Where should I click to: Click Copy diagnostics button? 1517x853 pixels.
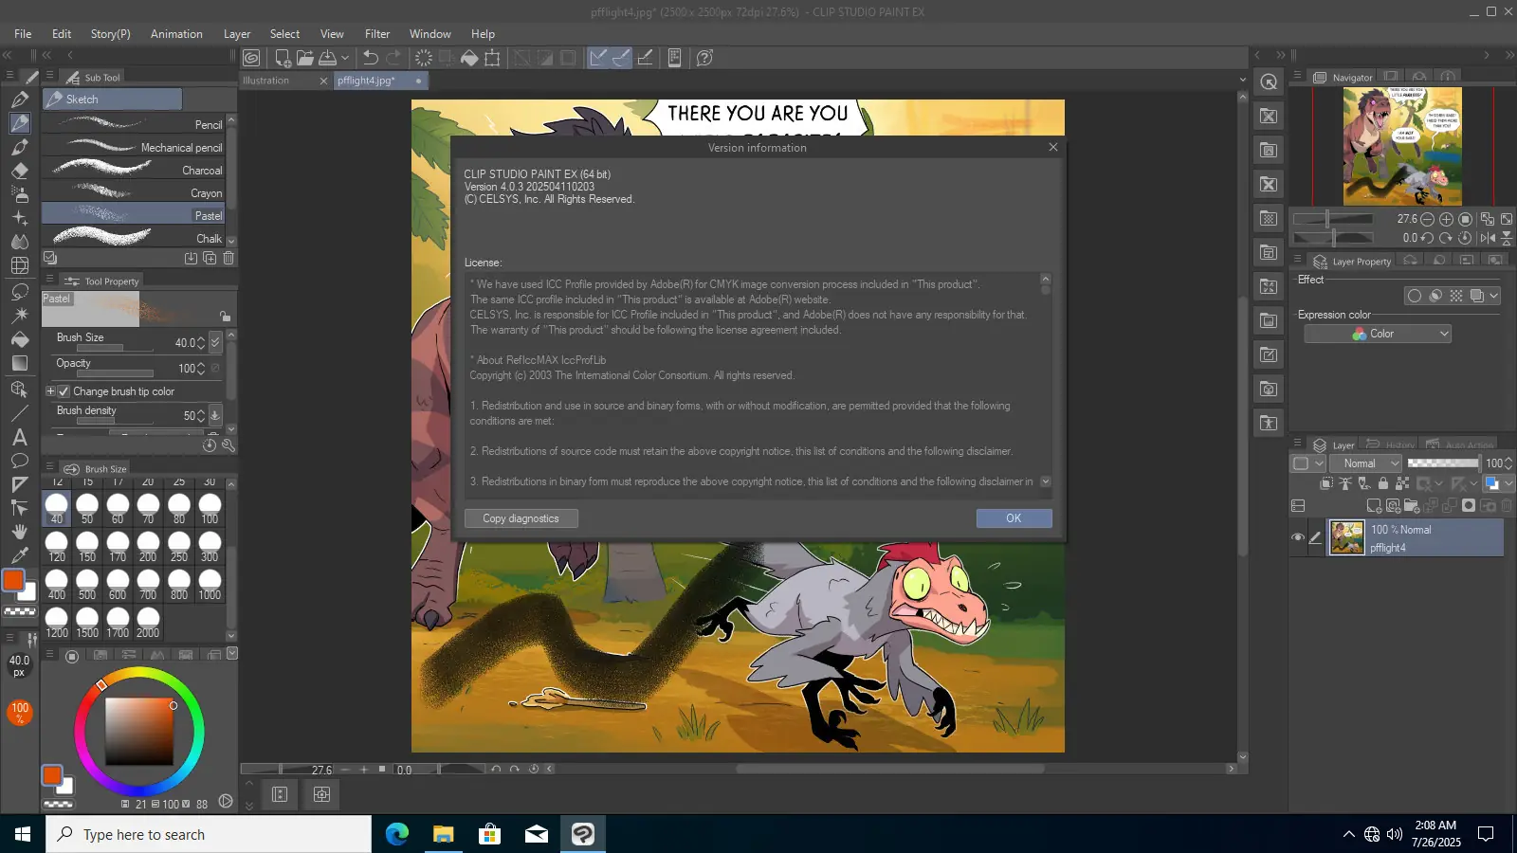tap(521, 518)
